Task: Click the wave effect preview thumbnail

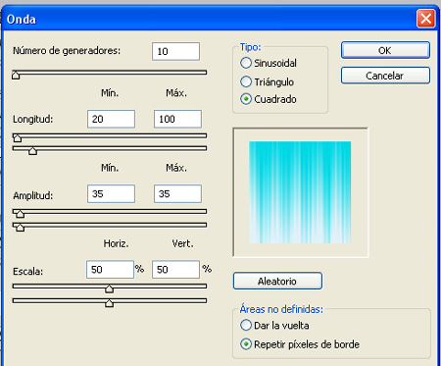Action: (300, 192)
